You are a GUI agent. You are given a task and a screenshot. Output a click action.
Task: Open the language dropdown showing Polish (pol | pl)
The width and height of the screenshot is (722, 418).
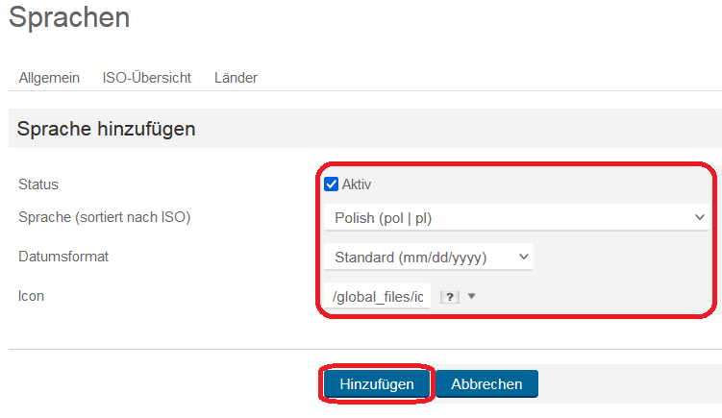pyautogui.click(x=516, y=218)
